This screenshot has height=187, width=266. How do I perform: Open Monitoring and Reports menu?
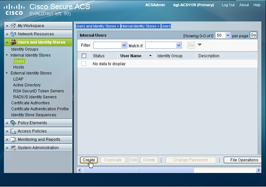(38, 139)
